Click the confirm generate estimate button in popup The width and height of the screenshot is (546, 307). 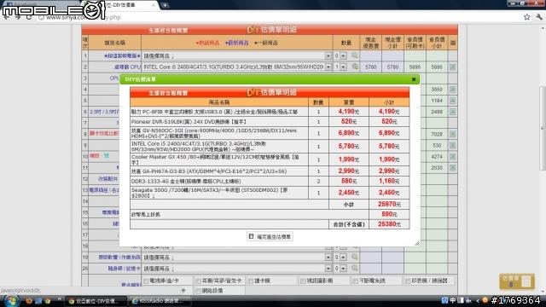click(x=270, y=237)
